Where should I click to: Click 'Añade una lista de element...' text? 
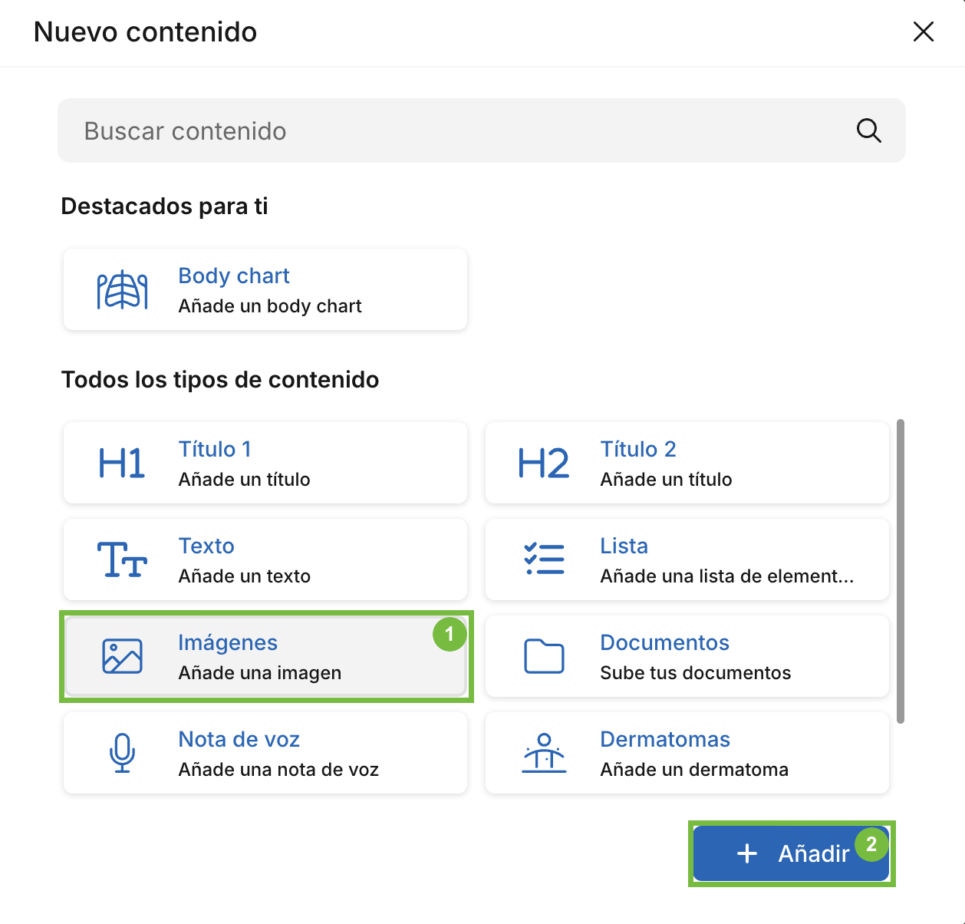click(x=727, y=576)
